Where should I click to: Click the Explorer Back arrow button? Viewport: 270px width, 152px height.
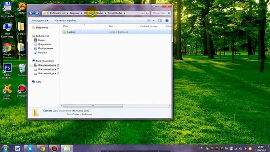pos(31,13)
